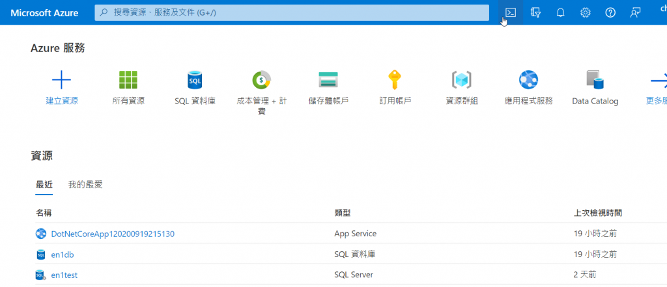The height and width of the screenshot is (287, 667).
Task: Click the 應用程式服務 app service icon
Action: pos(528,79)
